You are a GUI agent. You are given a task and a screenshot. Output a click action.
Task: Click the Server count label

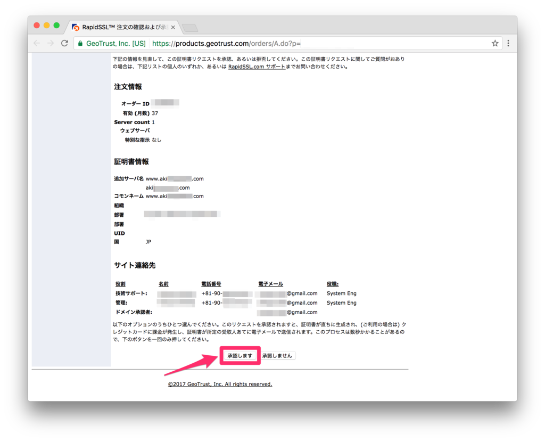pyautogui.click(x=132, y=122)
